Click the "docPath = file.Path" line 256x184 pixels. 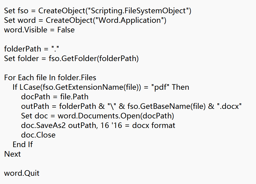[55, 97]
